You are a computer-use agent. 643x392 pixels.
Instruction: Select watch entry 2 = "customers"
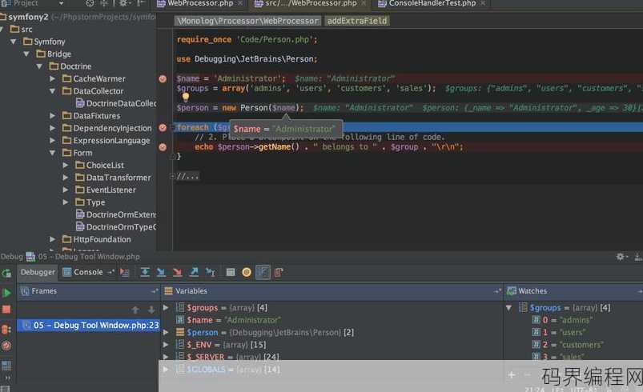point(568,345)
